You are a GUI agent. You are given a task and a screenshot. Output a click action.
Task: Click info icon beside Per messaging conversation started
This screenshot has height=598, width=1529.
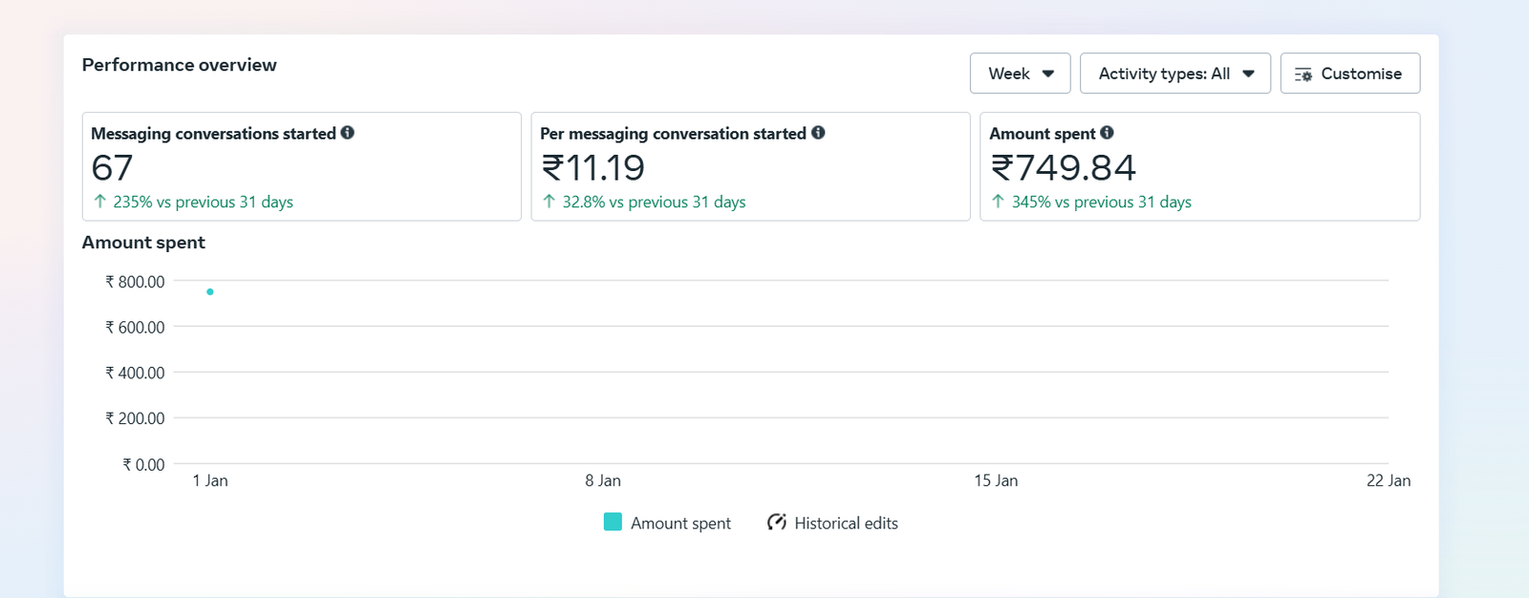coord(818,133)
